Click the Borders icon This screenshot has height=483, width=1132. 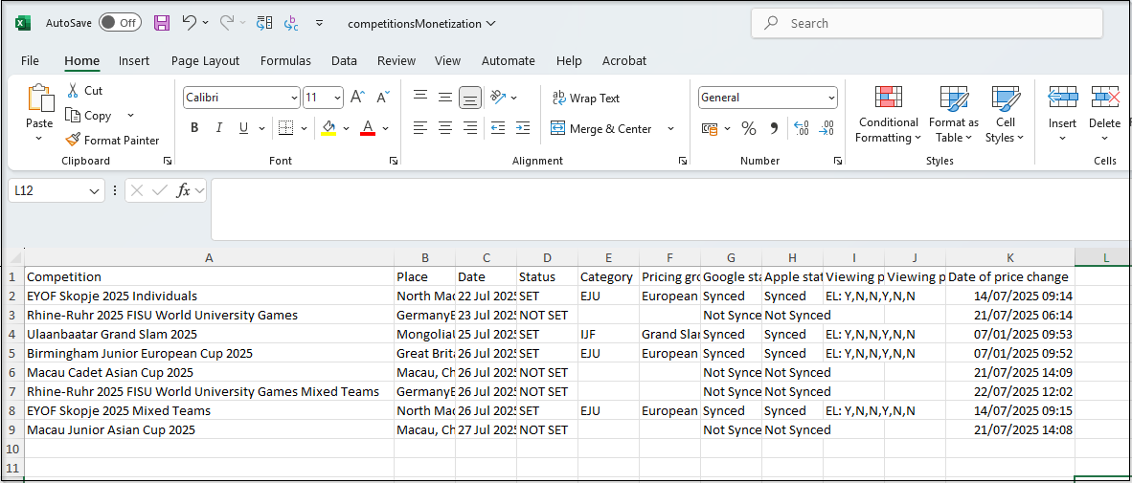pyautogui.click(x=285, y=128)
